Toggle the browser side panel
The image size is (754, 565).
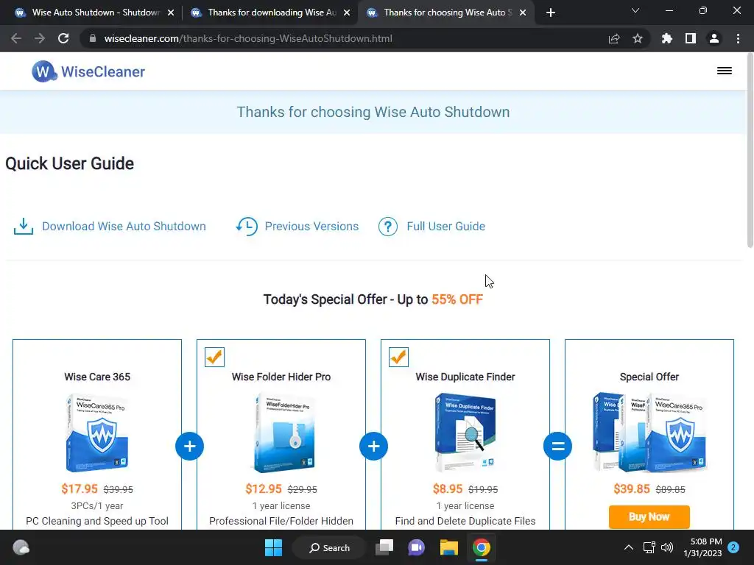pos(691,38)
